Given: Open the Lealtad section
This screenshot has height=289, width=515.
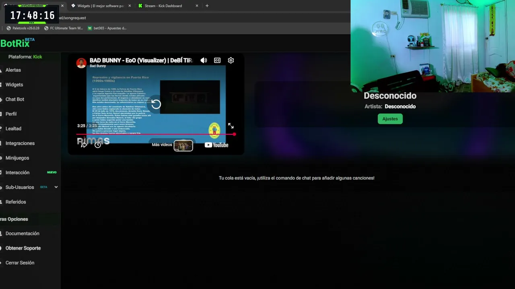Looking at the screenshot, I should (13, 128).
